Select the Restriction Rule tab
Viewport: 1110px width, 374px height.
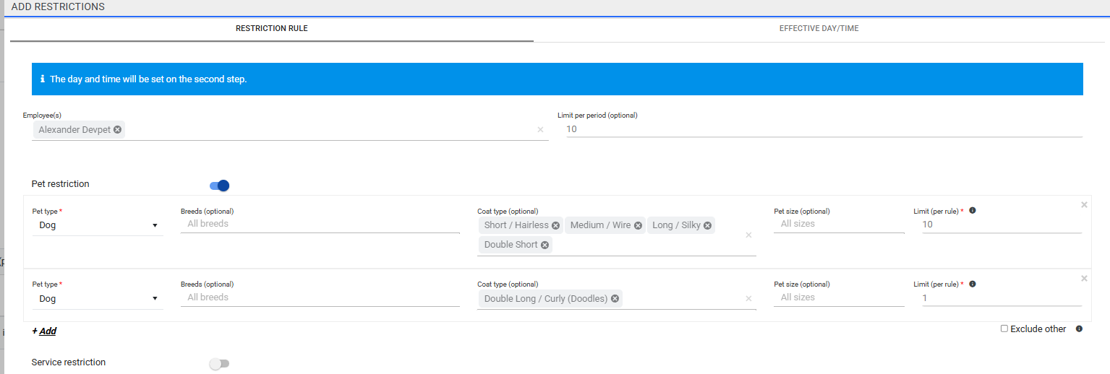pyautogui.click(x=272, y=29)
